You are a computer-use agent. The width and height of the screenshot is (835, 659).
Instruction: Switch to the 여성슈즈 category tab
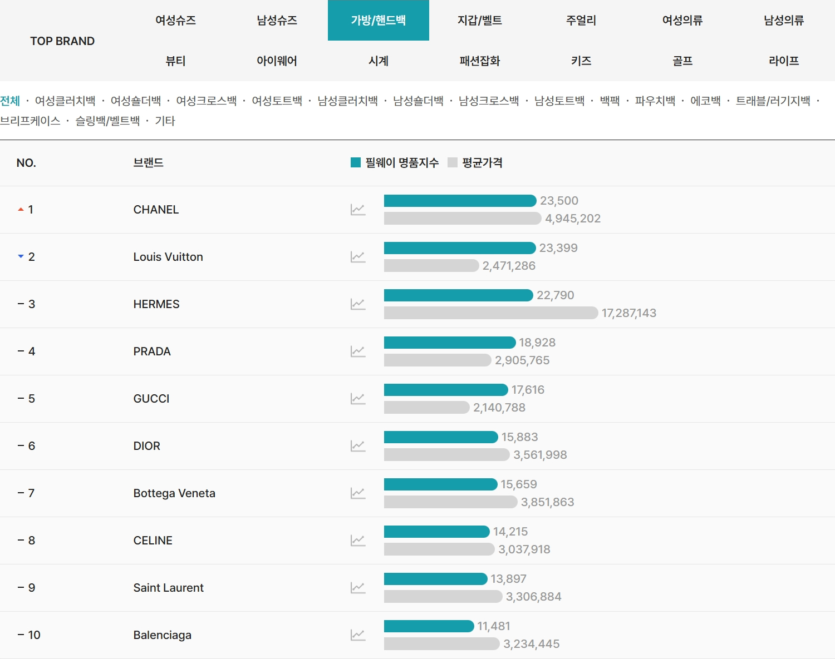pyautogui.click(x=176, y=21)
